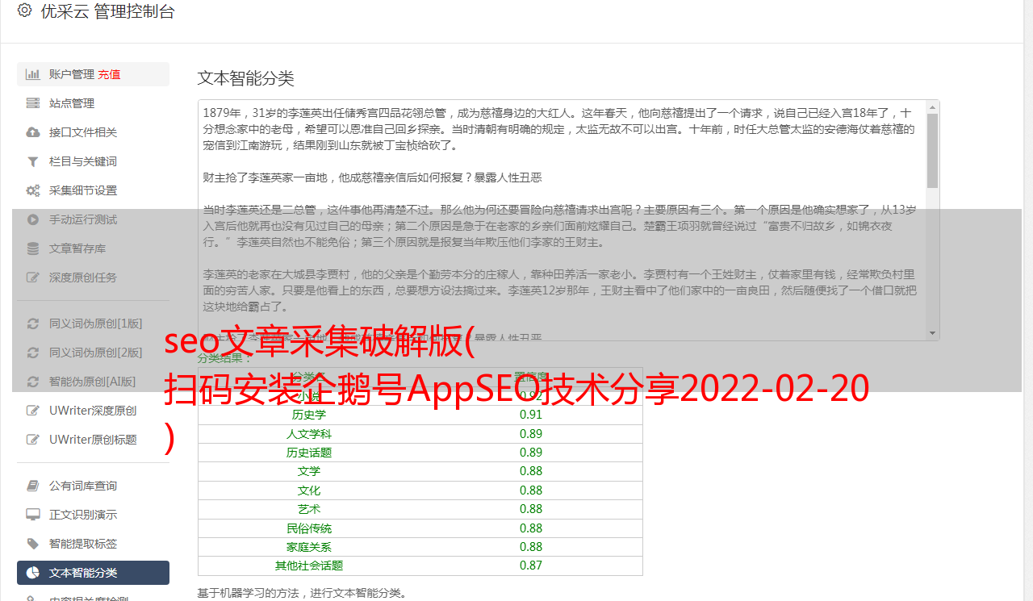Click the text area scrollbar up arrow
The width and height of the screenshot is (1033, 601).
pyautogui.click(x=933, y=106)
